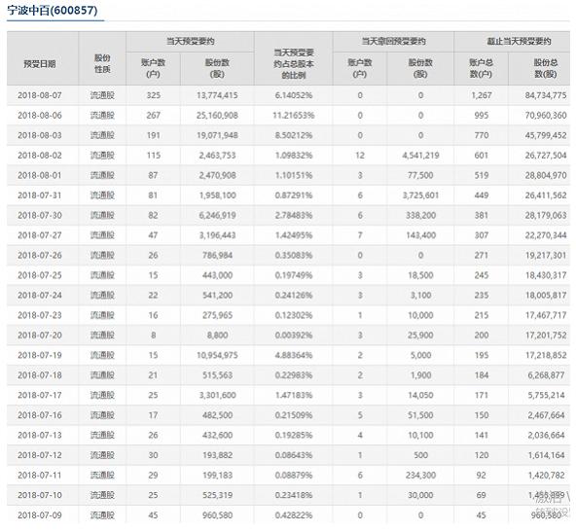
Task: Select the 2018-08-06 date cell
Action: click(40, 116)
